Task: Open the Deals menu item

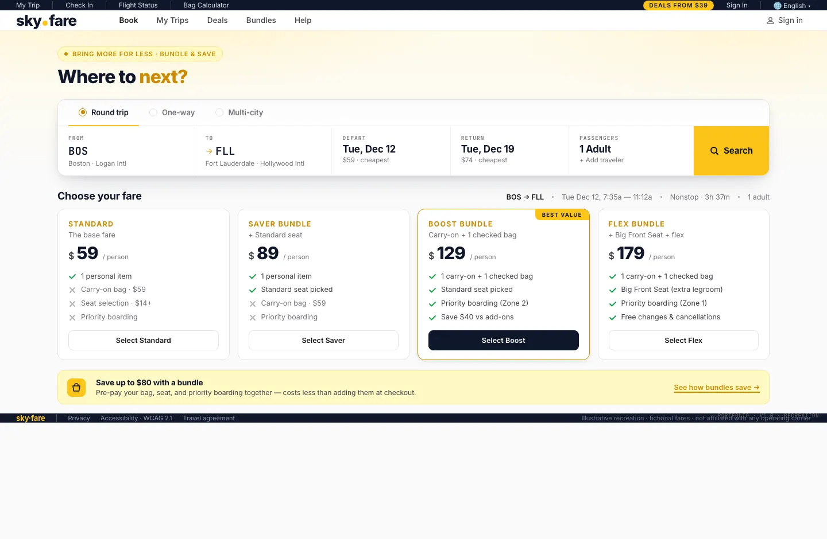Action: point(217,21)
